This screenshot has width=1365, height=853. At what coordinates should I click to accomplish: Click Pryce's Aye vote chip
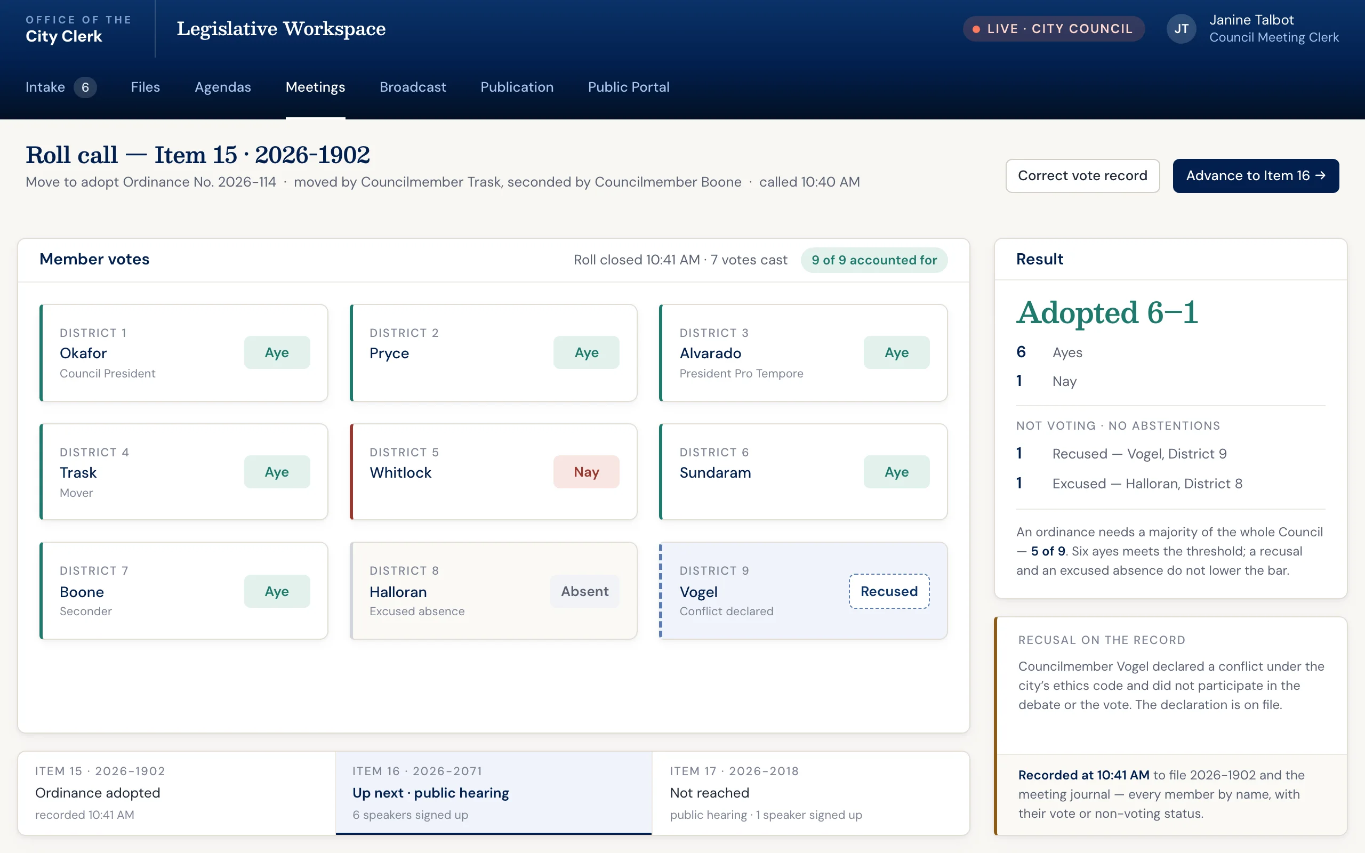tap(586, 352)
